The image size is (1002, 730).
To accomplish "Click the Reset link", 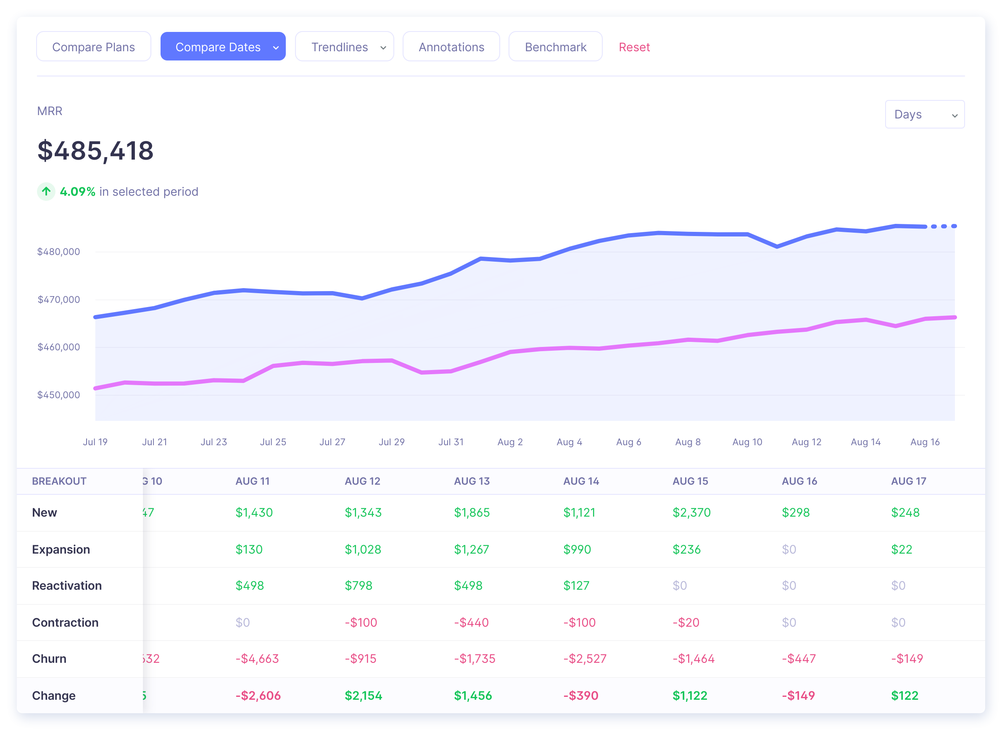I will point(634,47).
